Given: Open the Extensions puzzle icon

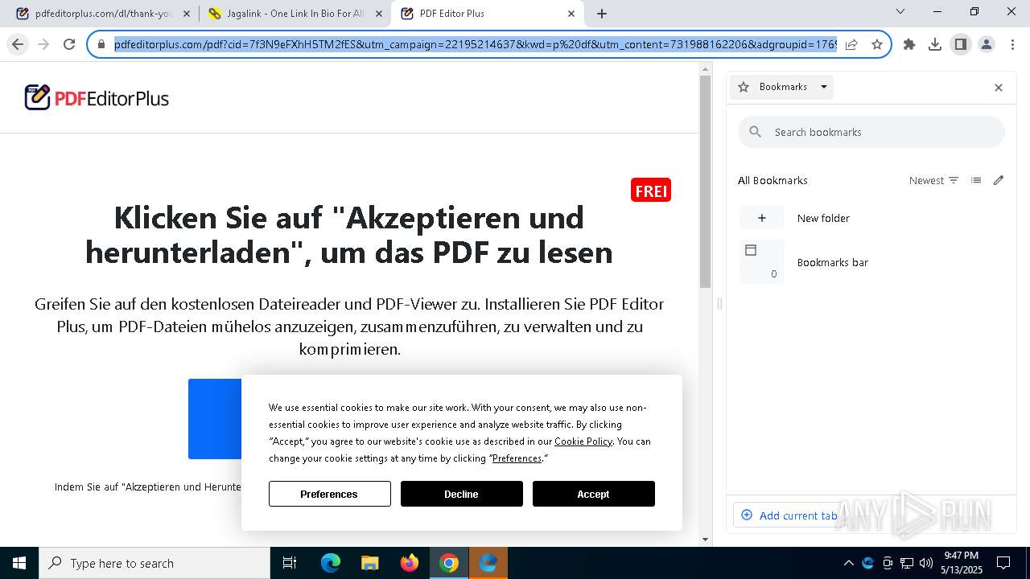Looking at the screenshot, I should [x=909, y=44].
